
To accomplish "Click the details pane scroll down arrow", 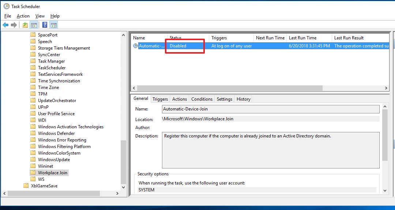I will (x=385, y=191).
